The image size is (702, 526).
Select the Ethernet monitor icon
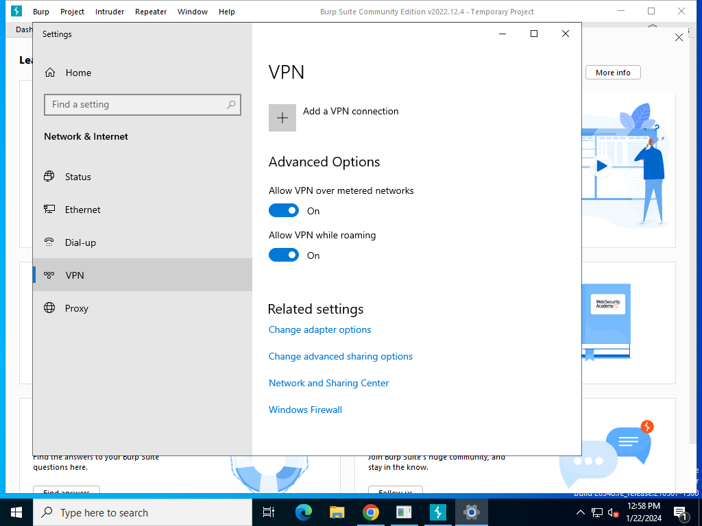(49, 209)
